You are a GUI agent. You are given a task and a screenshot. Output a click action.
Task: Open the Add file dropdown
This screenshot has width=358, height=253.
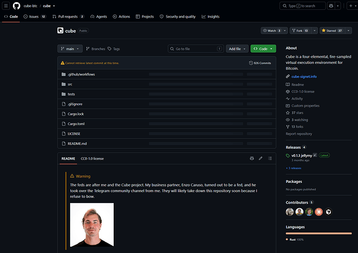[x=237, y=49]
